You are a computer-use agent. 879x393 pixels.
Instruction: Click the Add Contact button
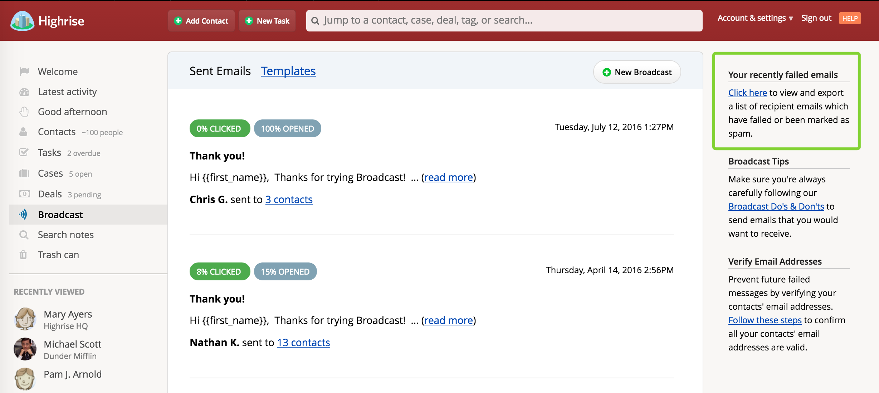pyautogui.click(x=201, y=21)
